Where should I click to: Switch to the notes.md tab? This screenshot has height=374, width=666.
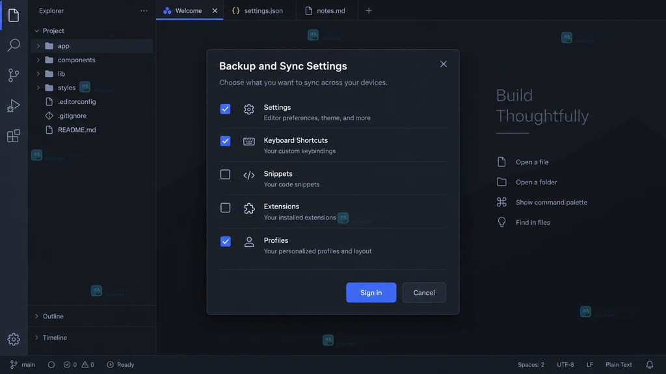click(x=326, y=10)
